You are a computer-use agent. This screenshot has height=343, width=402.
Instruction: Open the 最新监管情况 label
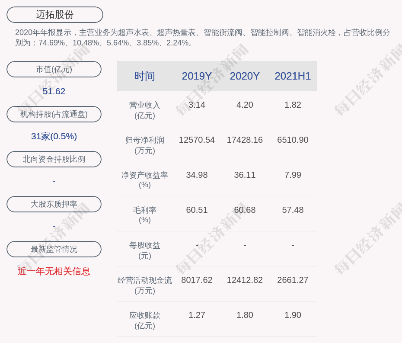(x=54, y=249)
